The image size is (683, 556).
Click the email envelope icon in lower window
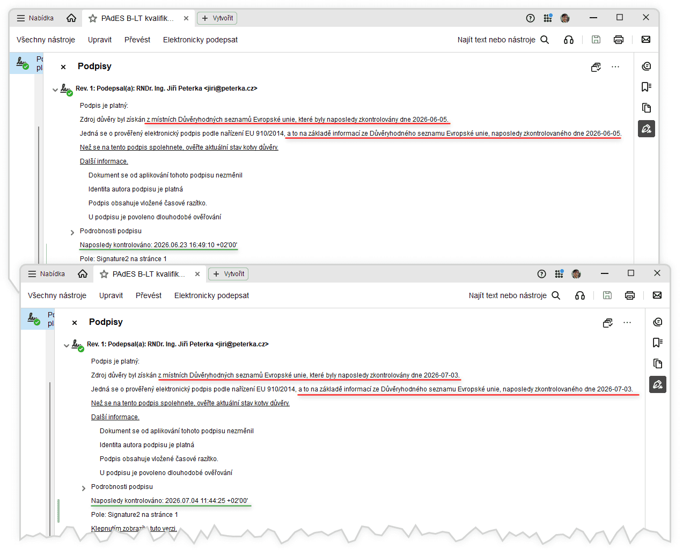[x=657, y=295]
